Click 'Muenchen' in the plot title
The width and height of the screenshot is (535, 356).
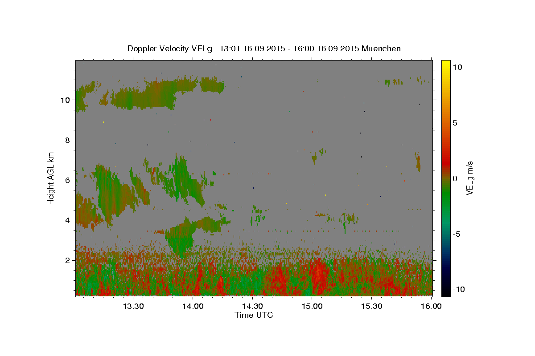click(381, 49)
